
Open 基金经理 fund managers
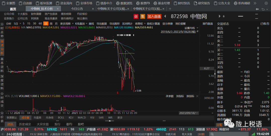click(162, 3)
